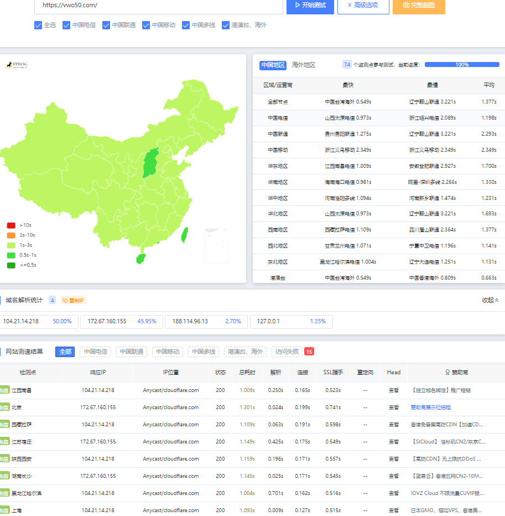Select the 访问失败 failed results tab
The height and width of the screenshot is (516, 505).
[x=287, y=352]
